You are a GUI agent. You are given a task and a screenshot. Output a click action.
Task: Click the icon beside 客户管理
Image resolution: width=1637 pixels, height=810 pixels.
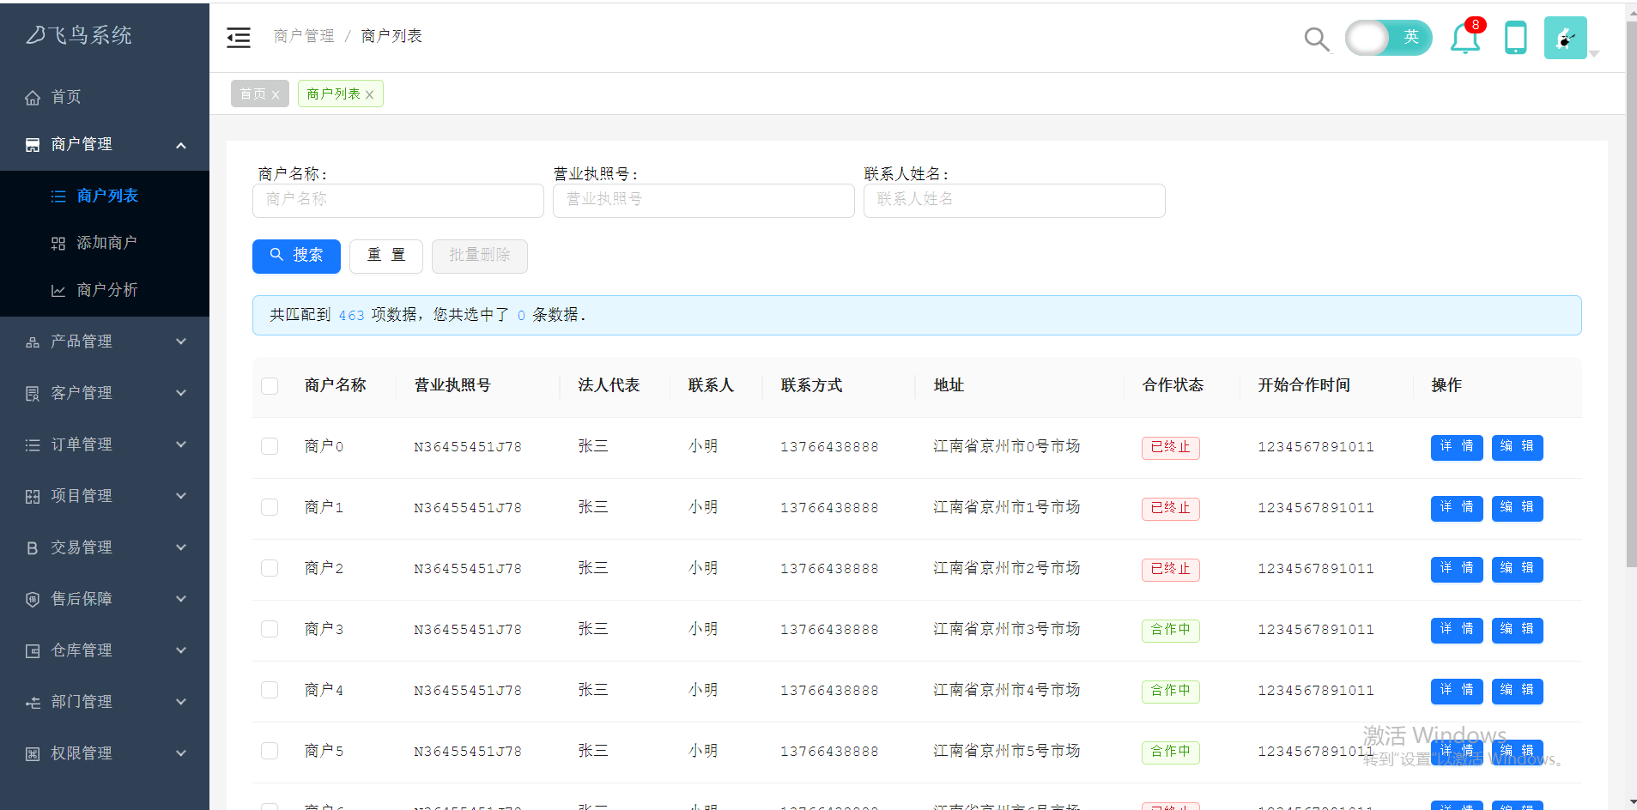(33, 394)
